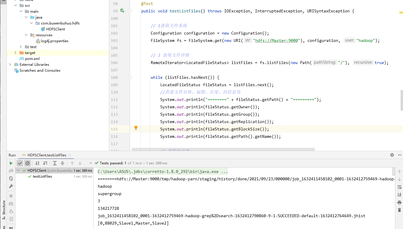Go to previous failed test arrow
This screenshot has height=229, width=403.
point(72,163)
